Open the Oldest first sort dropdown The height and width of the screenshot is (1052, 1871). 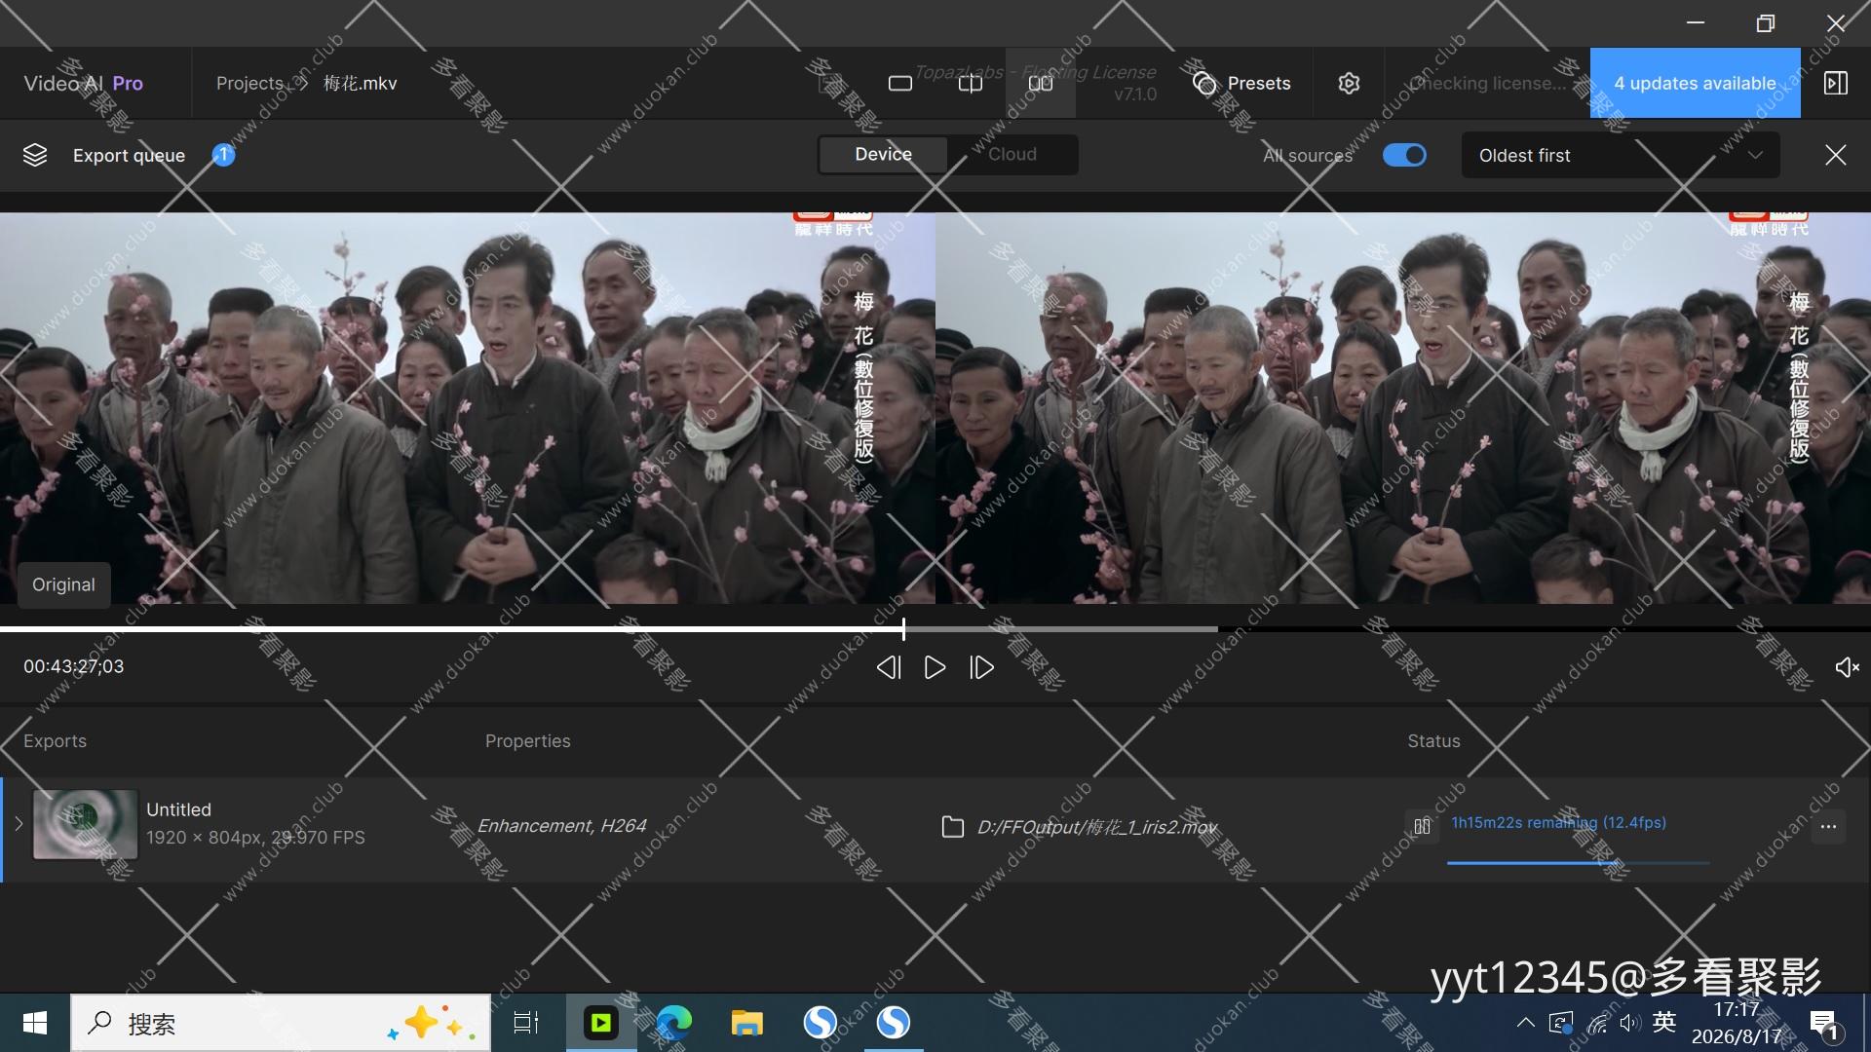click(1621, 156)
